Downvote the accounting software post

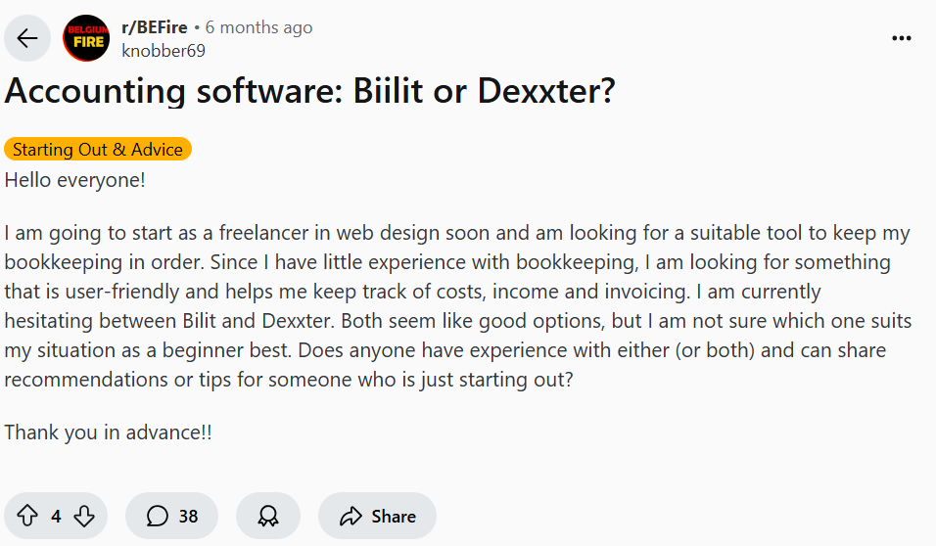[84, 516]
